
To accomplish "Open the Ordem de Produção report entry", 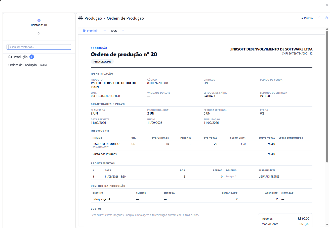I will click(23, 65).
